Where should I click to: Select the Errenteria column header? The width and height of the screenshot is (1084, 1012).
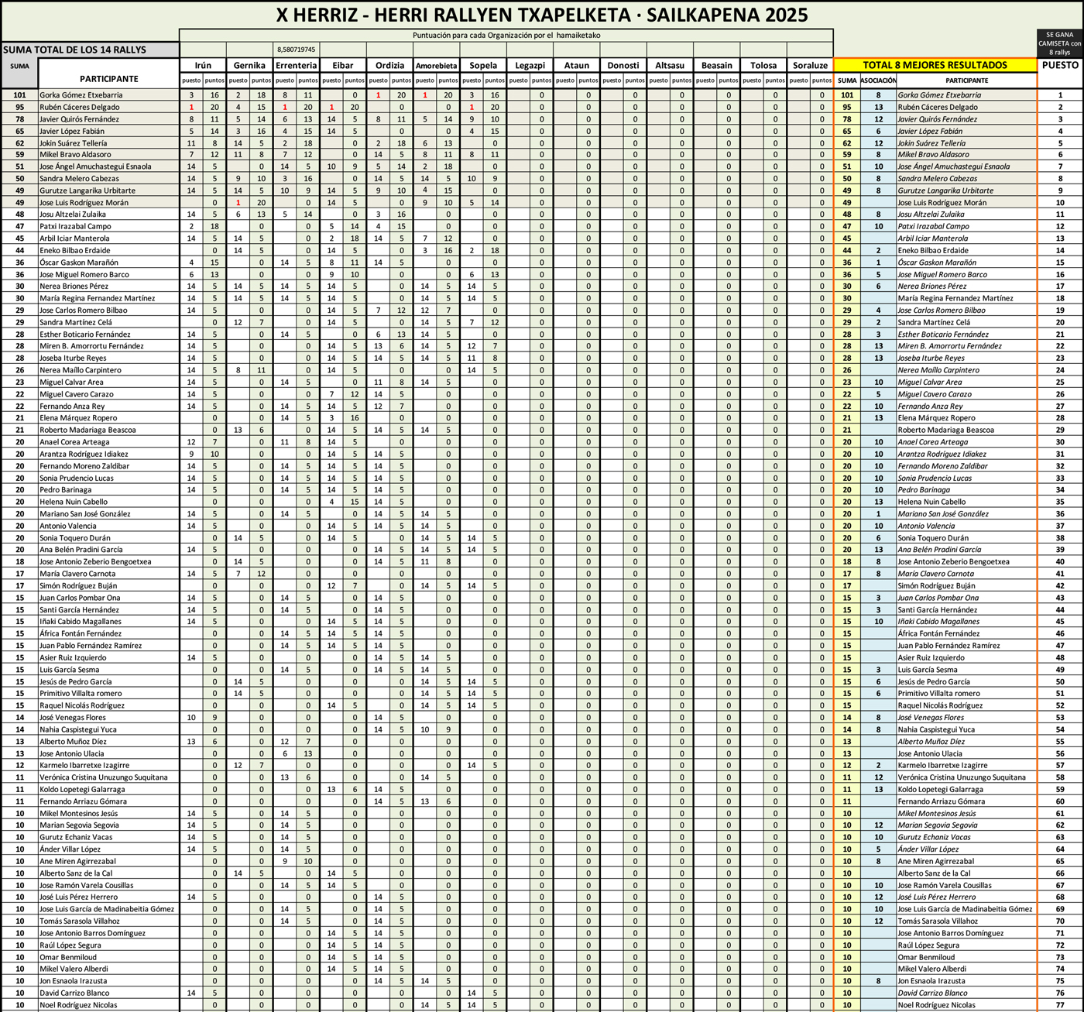coord(296,65)
